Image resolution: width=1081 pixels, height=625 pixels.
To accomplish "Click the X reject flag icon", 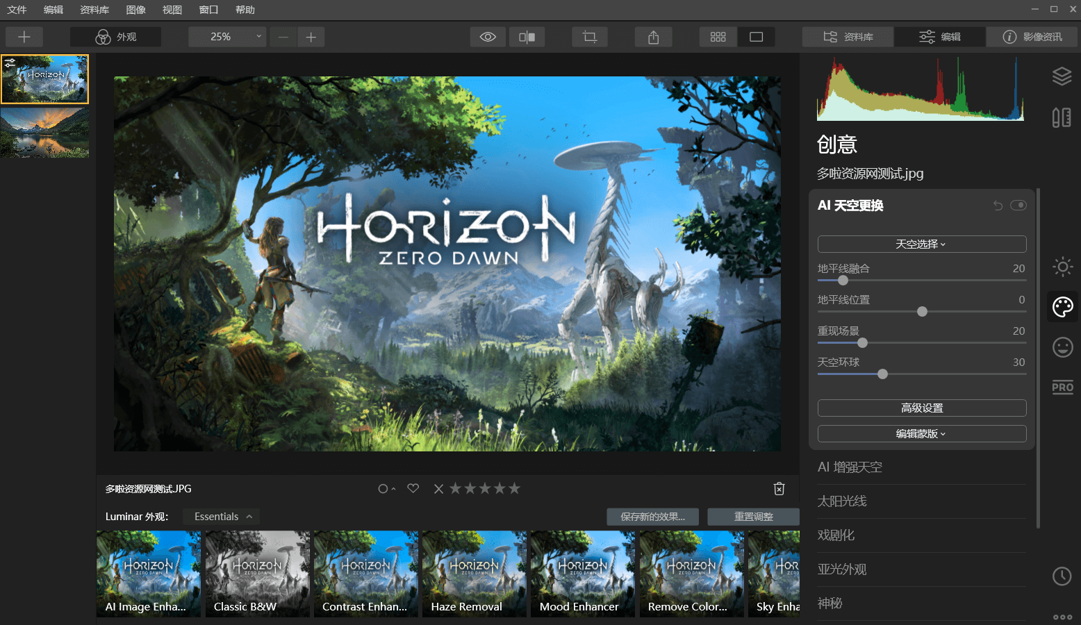I will 438,489.
